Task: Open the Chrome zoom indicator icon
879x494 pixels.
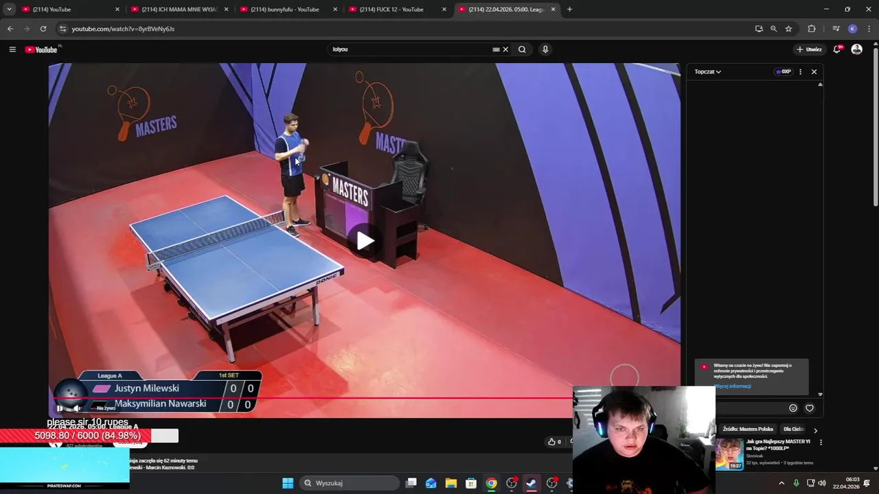Action: (773, 29)
